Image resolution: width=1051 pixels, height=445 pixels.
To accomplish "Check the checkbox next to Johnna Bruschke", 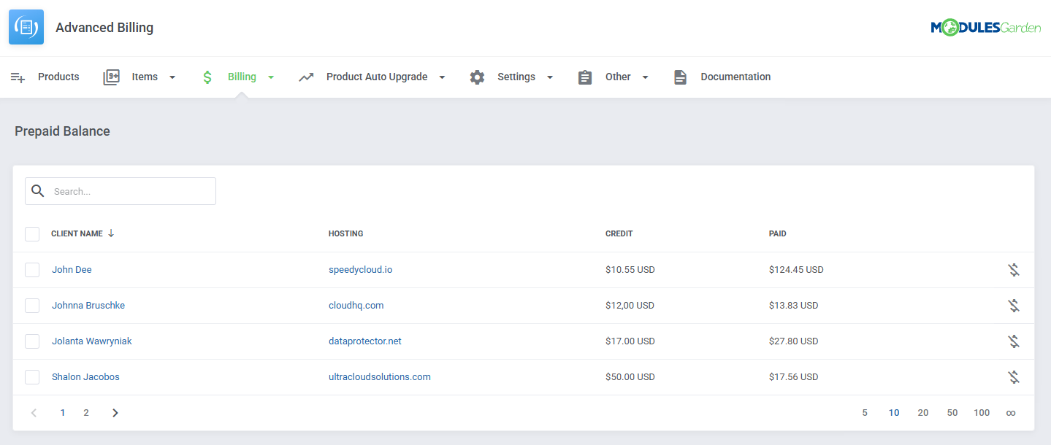I will [x=32, y=305].
